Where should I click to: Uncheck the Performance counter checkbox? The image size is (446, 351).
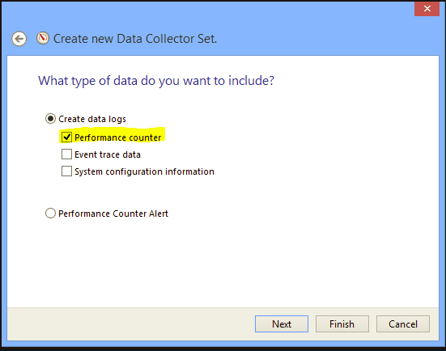66,137
